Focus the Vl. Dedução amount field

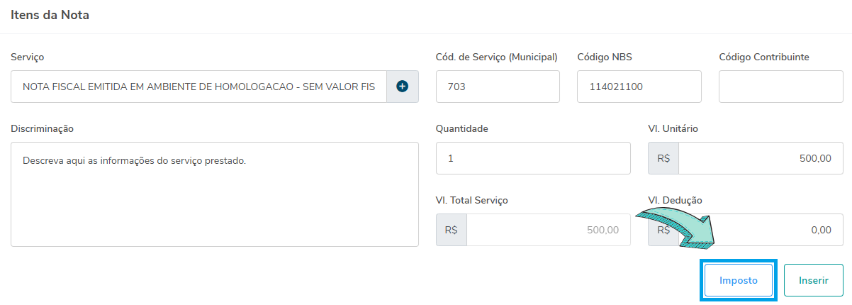pos(780,230)
